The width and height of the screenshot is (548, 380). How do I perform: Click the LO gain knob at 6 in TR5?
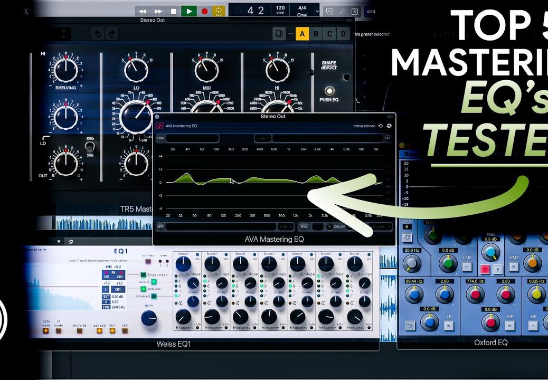click(136, 70)
